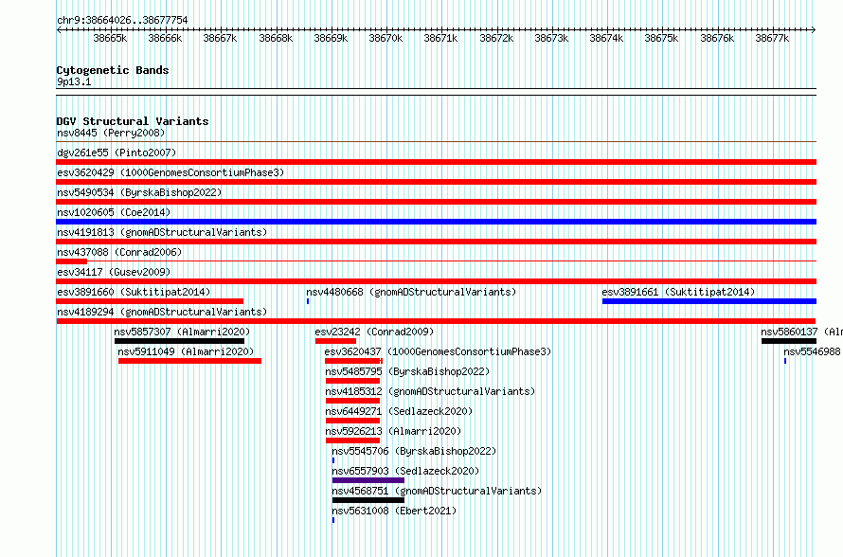The image size is (843, 557).
Task: Click the blue bar under nsv1020605
Action: pyautogui.click(x=436, y=222)
